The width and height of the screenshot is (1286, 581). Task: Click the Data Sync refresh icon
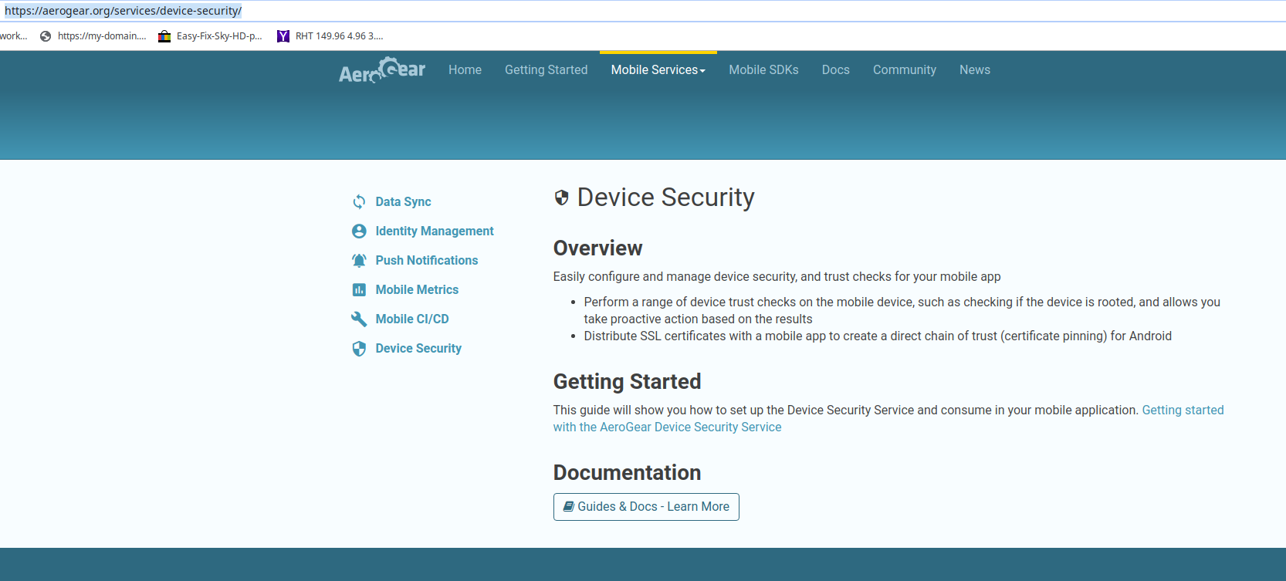point(359,201)
